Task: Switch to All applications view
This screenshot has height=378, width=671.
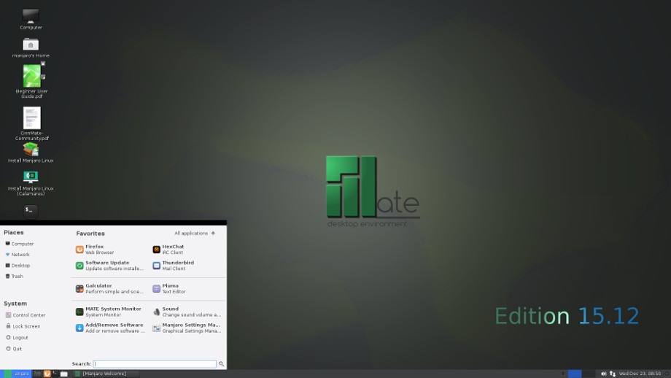Action: click(x=195, y=234)
